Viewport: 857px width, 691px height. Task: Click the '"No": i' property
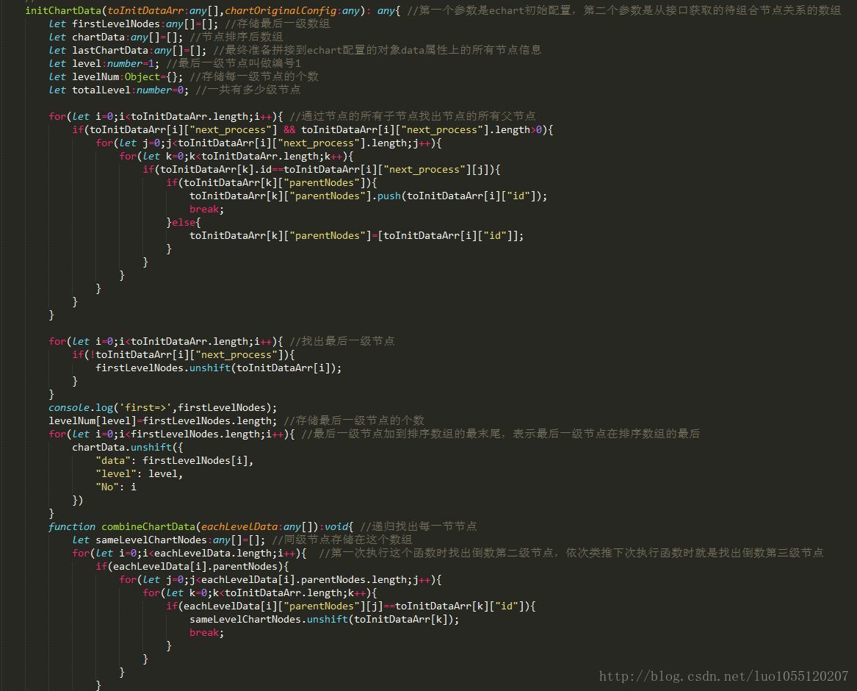(x=116, y=487)
